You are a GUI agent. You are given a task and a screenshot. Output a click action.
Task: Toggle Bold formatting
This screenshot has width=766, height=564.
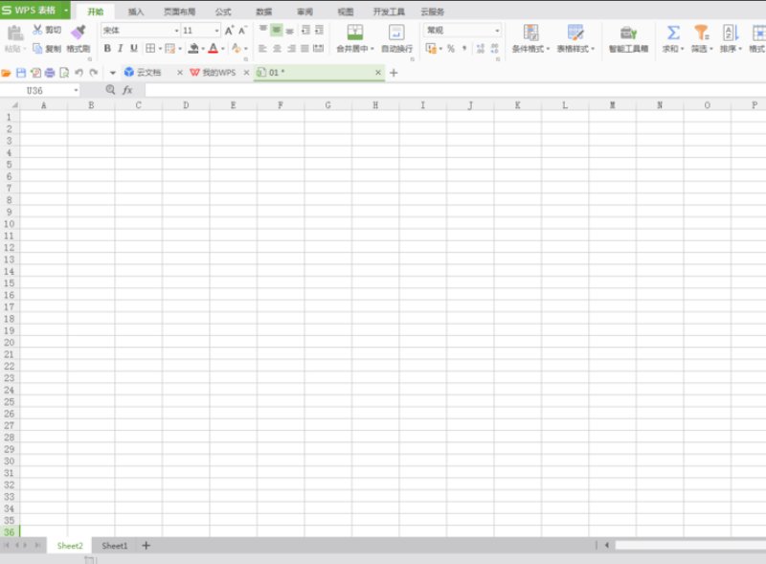coord(107,49)
